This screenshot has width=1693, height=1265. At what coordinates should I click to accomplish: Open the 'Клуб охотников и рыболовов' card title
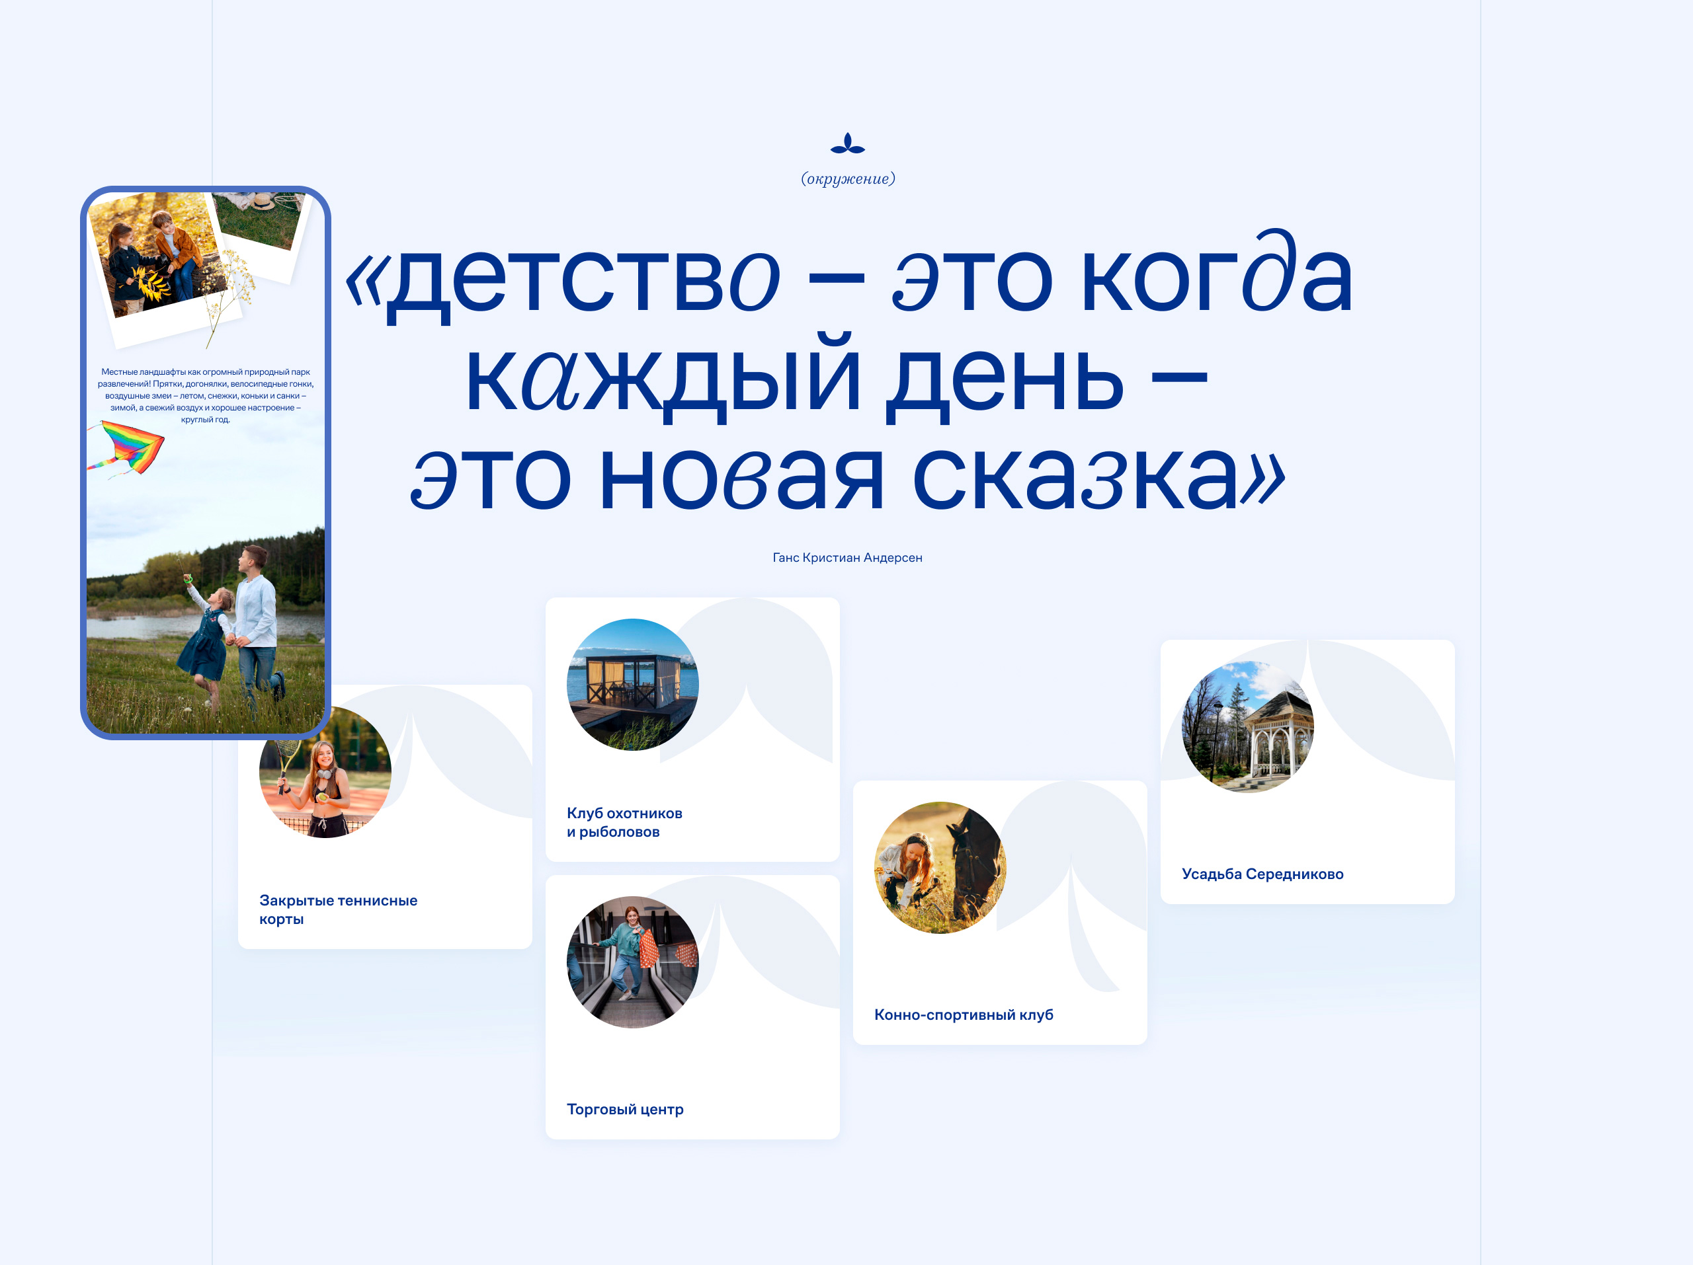click(624, 822)
